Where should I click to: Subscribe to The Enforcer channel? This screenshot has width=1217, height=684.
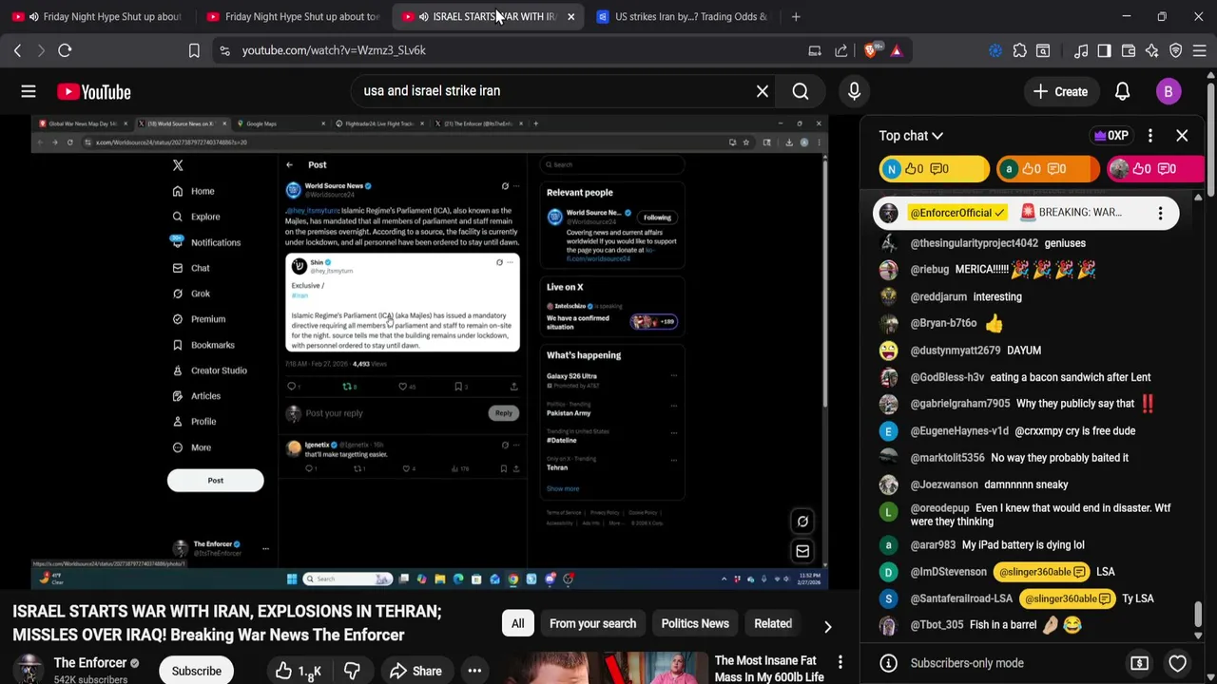pyautogui.click(x=197, y=671)
